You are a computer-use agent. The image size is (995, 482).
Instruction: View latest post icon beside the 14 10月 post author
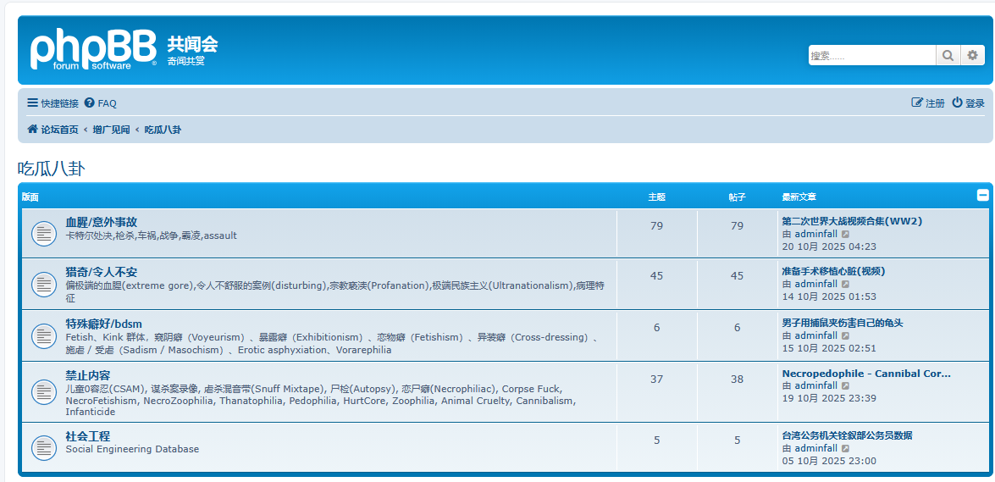[x=845, y=285]
